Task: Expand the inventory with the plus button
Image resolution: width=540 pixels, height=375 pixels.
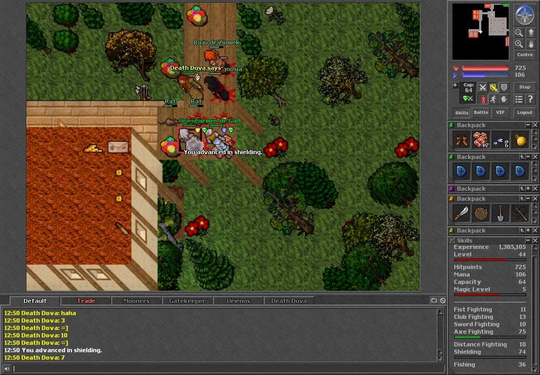Action: [x=455, y=85]
